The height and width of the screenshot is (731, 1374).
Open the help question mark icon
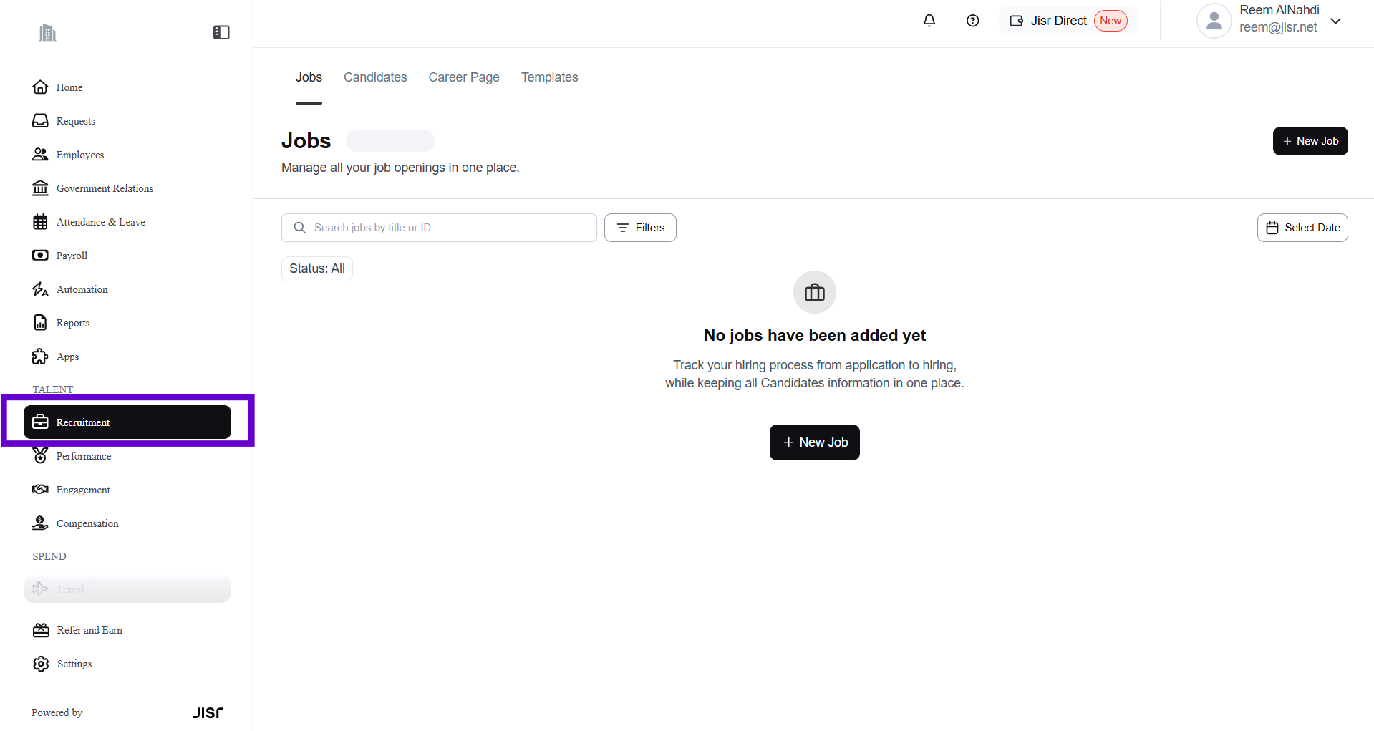click(972, 21)
